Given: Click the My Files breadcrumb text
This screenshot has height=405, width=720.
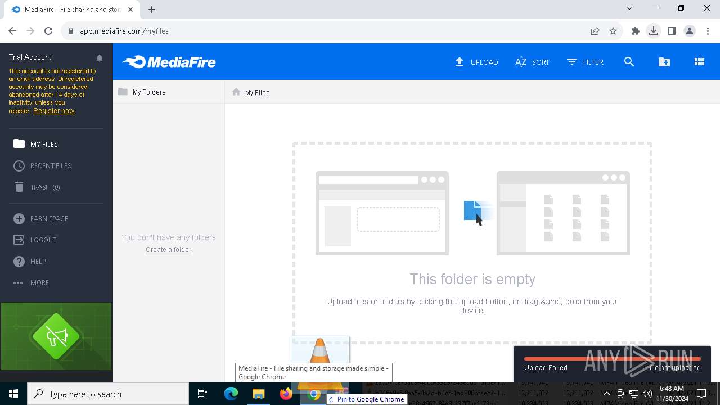Looking at the screenshot, I should click(x=257, y=92).
